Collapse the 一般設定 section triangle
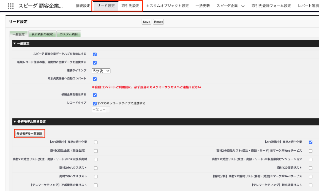This screenshot has width=319, height=191. click(15, 44)
